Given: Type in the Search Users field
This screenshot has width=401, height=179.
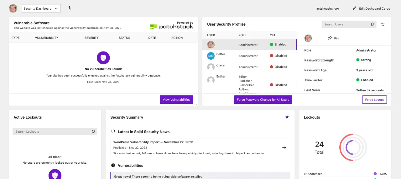Looking at the screenshot, I should click(345, 24).
